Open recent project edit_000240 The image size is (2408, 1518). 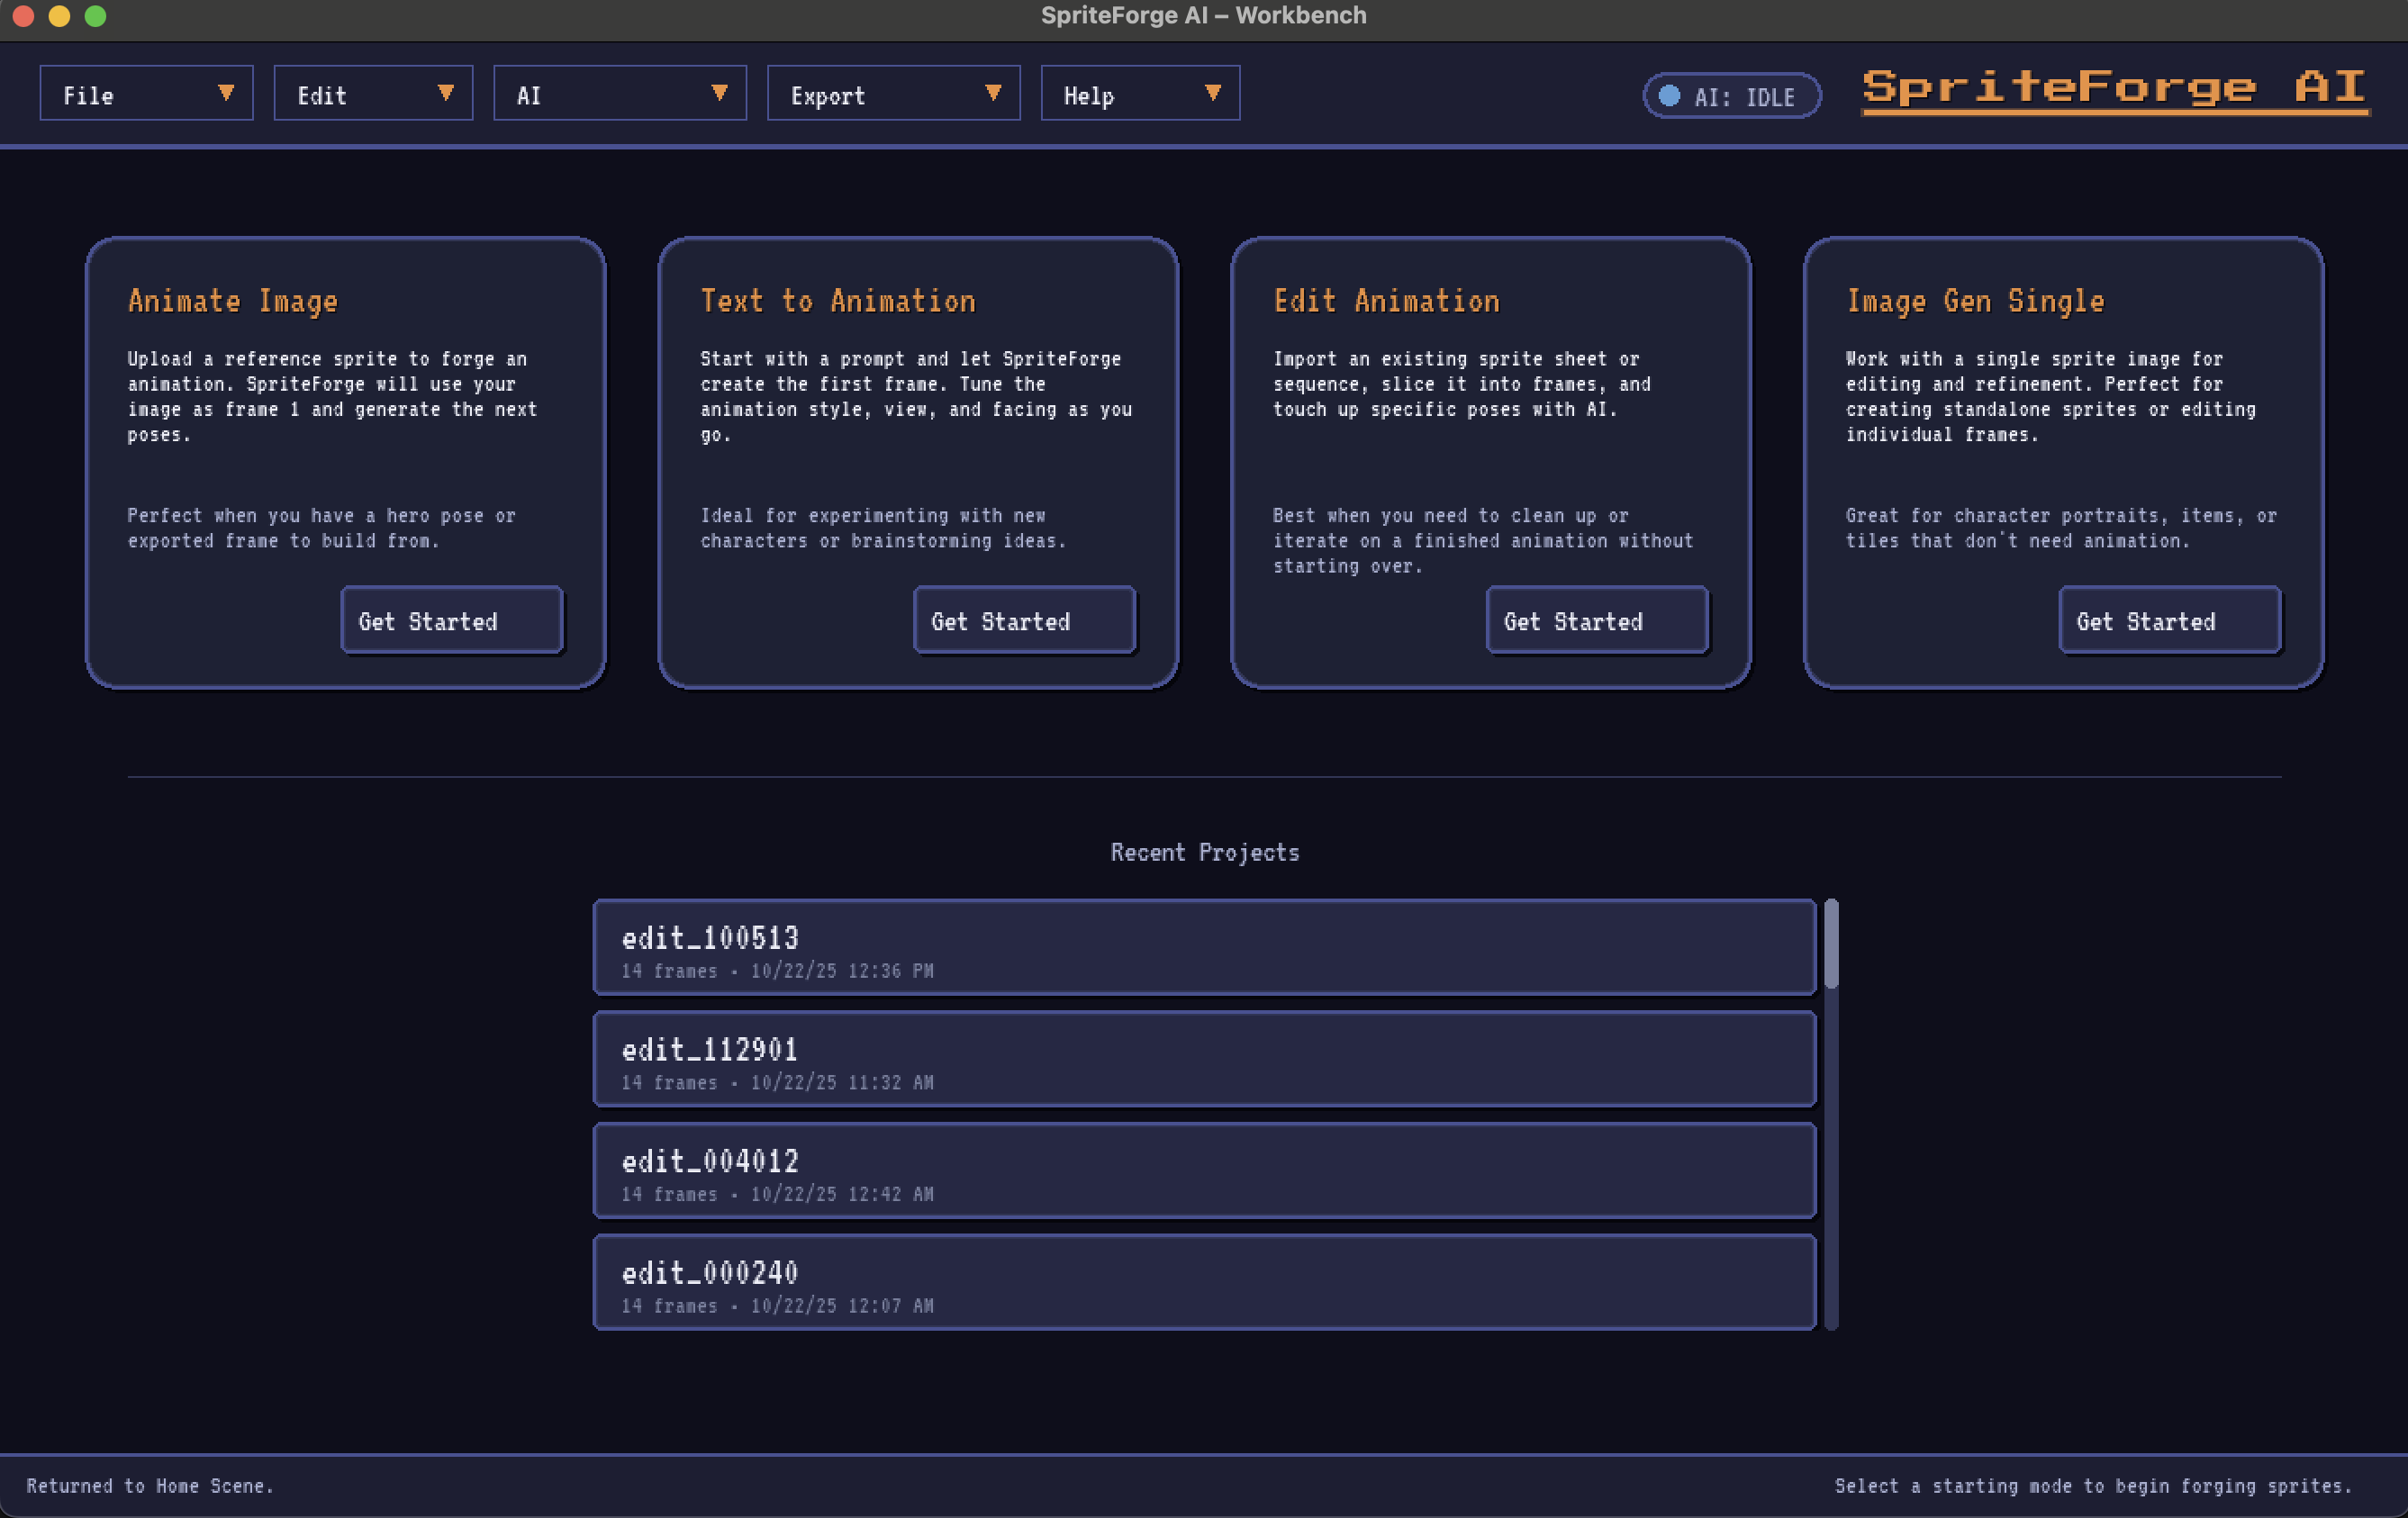tap(1204, 1282)
